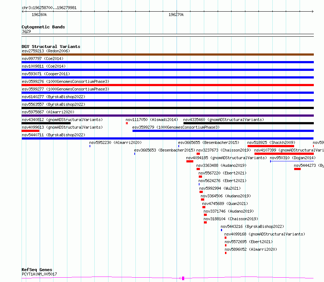Open nsv5896052 (Almarri2020) label
Viewport: 324px width, 282px height.
tap(251, 249)
